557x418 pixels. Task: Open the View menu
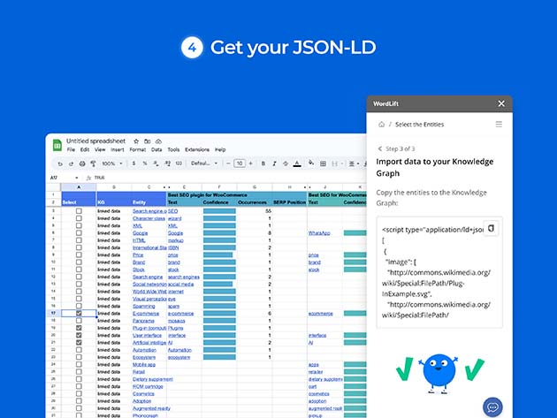(x=100, y=150)
